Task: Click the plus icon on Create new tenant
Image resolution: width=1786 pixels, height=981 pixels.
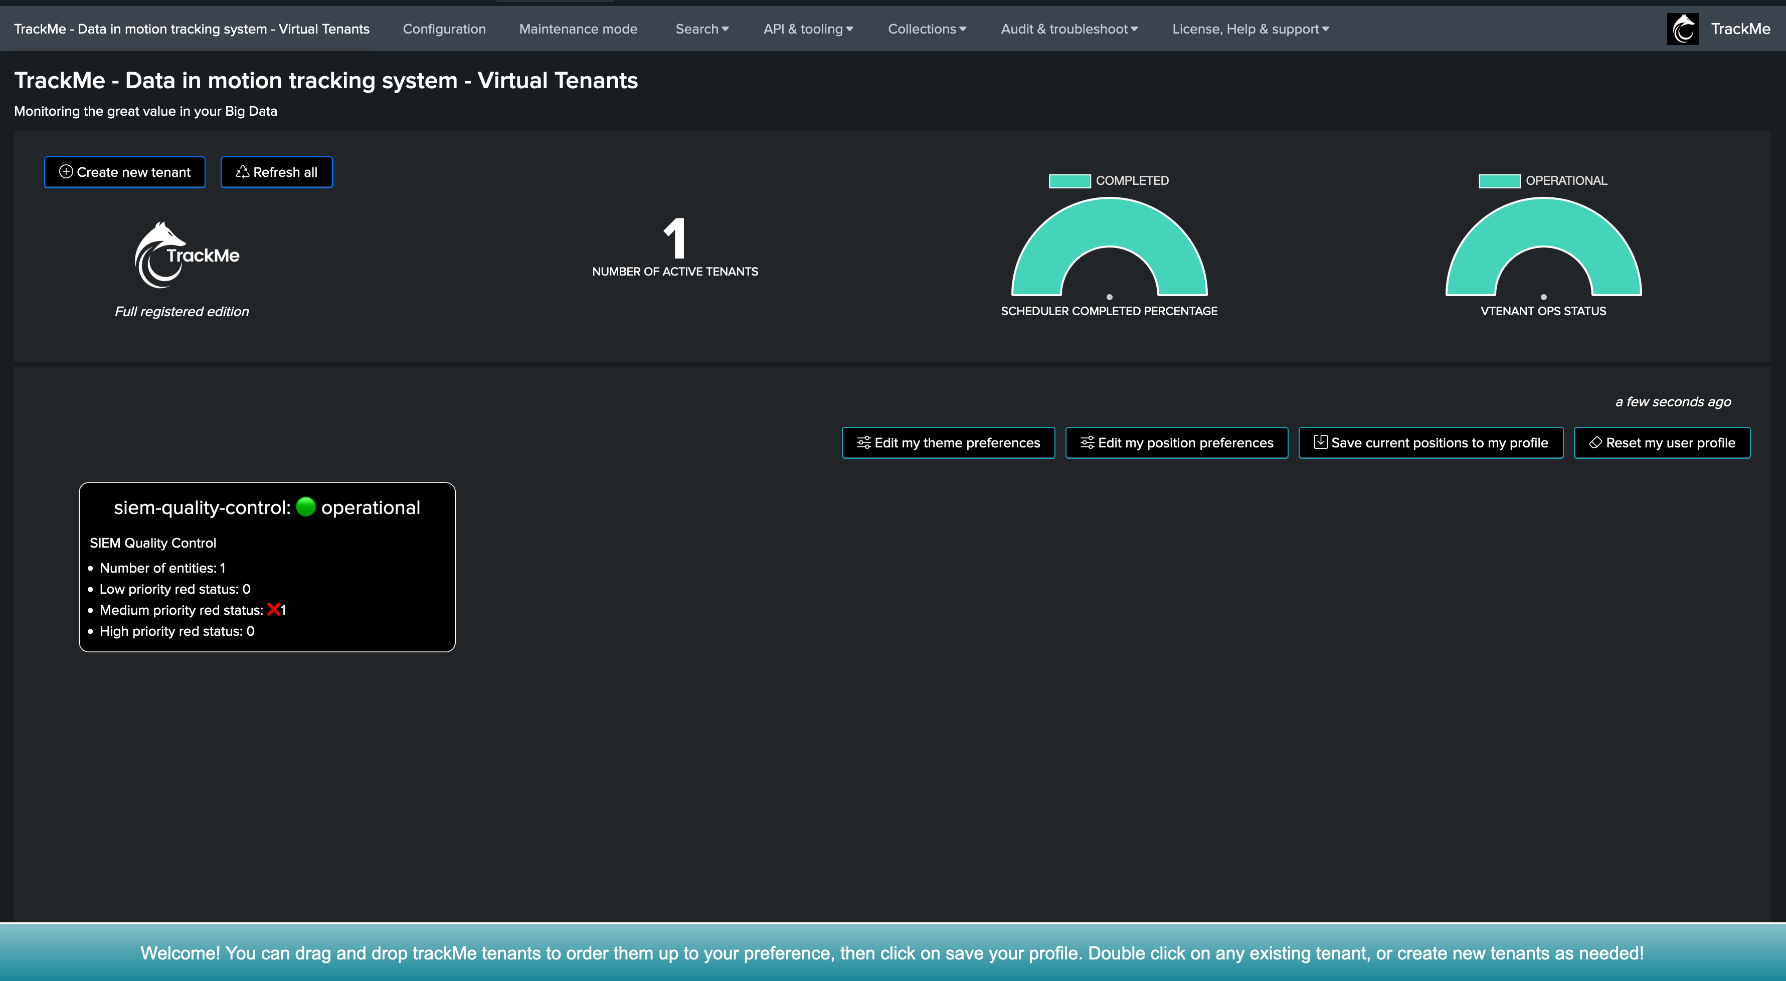Action: point(66,172)
